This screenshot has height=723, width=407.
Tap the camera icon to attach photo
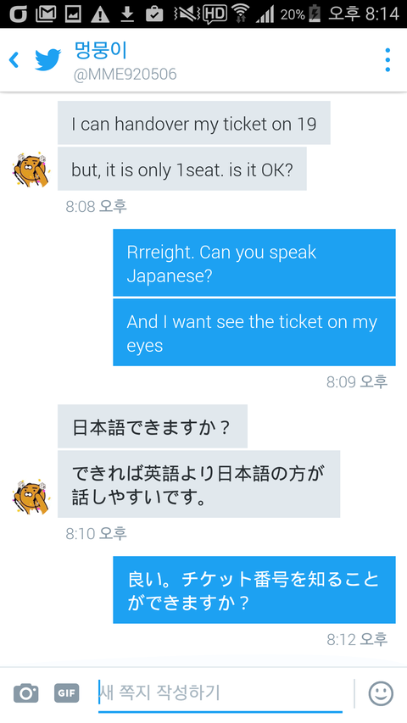click(x=25, y=692)
